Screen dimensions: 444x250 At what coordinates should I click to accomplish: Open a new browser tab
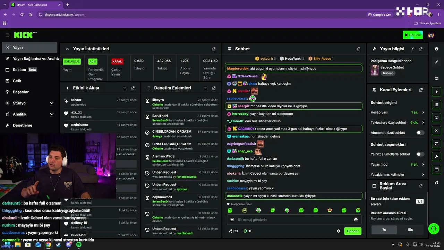click(x=67, y=5)
